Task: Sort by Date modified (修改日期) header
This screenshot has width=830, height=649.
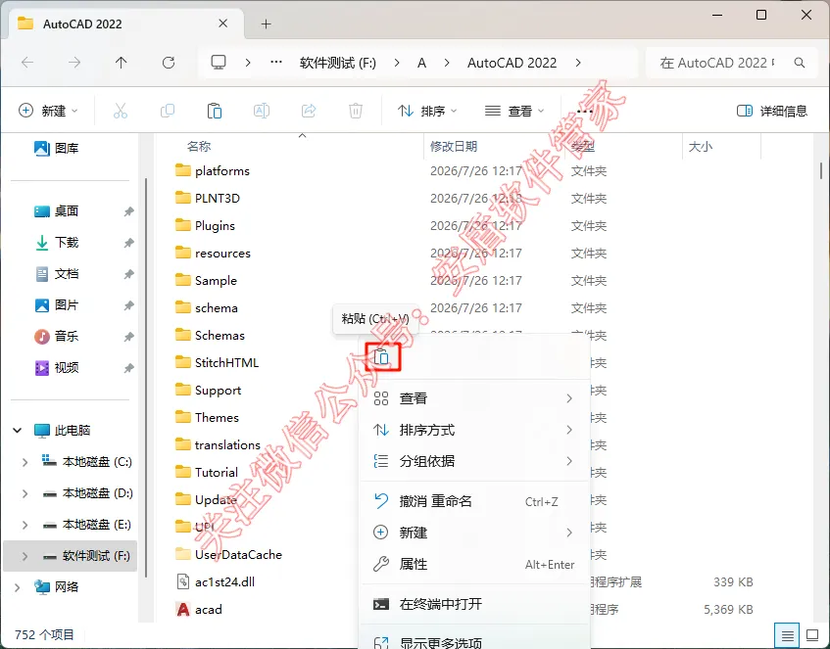Action: [454, 146]
